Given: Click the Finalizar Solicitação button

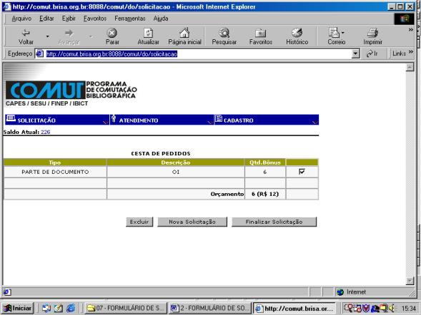Looking at the screenshot, I should (274, 222).
